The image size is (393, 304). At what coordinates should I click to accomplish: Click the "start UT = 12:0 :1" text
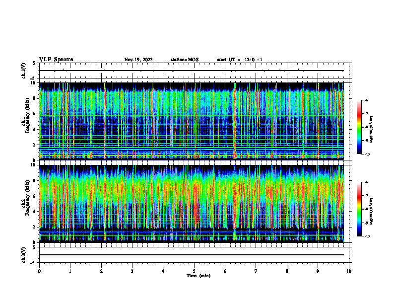coord(240,60)
